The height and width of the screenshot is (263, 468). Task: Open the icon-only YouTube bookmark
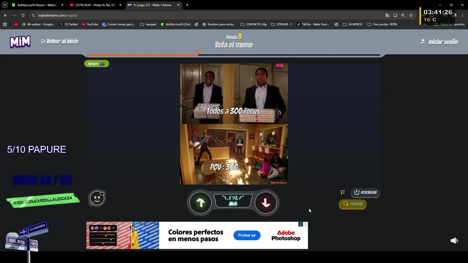point(16,24)
